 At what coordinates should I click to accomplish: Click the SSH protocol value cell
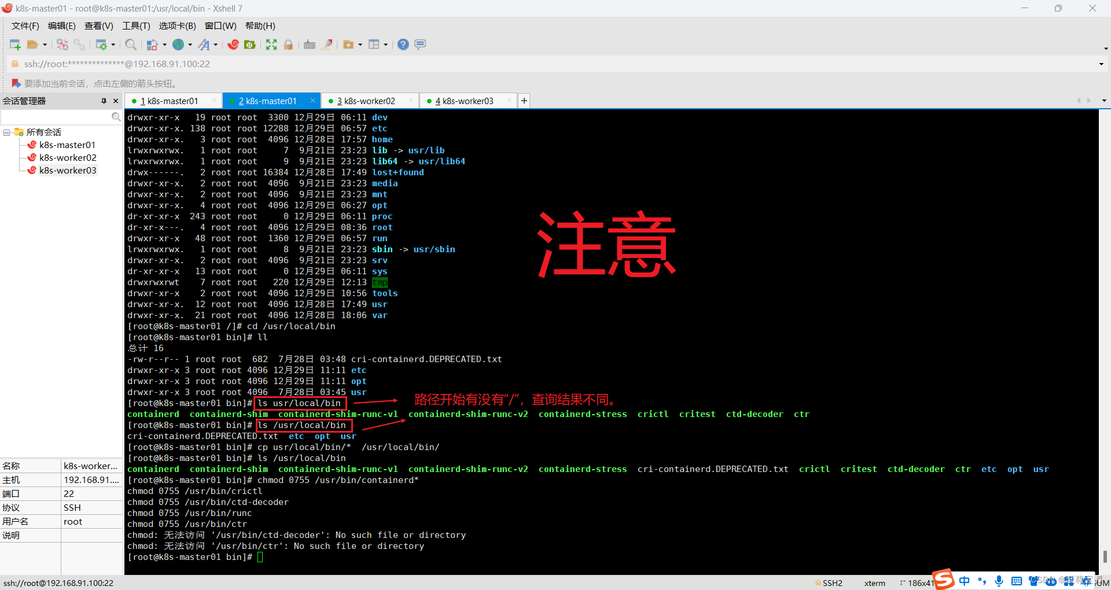(91, 508)
